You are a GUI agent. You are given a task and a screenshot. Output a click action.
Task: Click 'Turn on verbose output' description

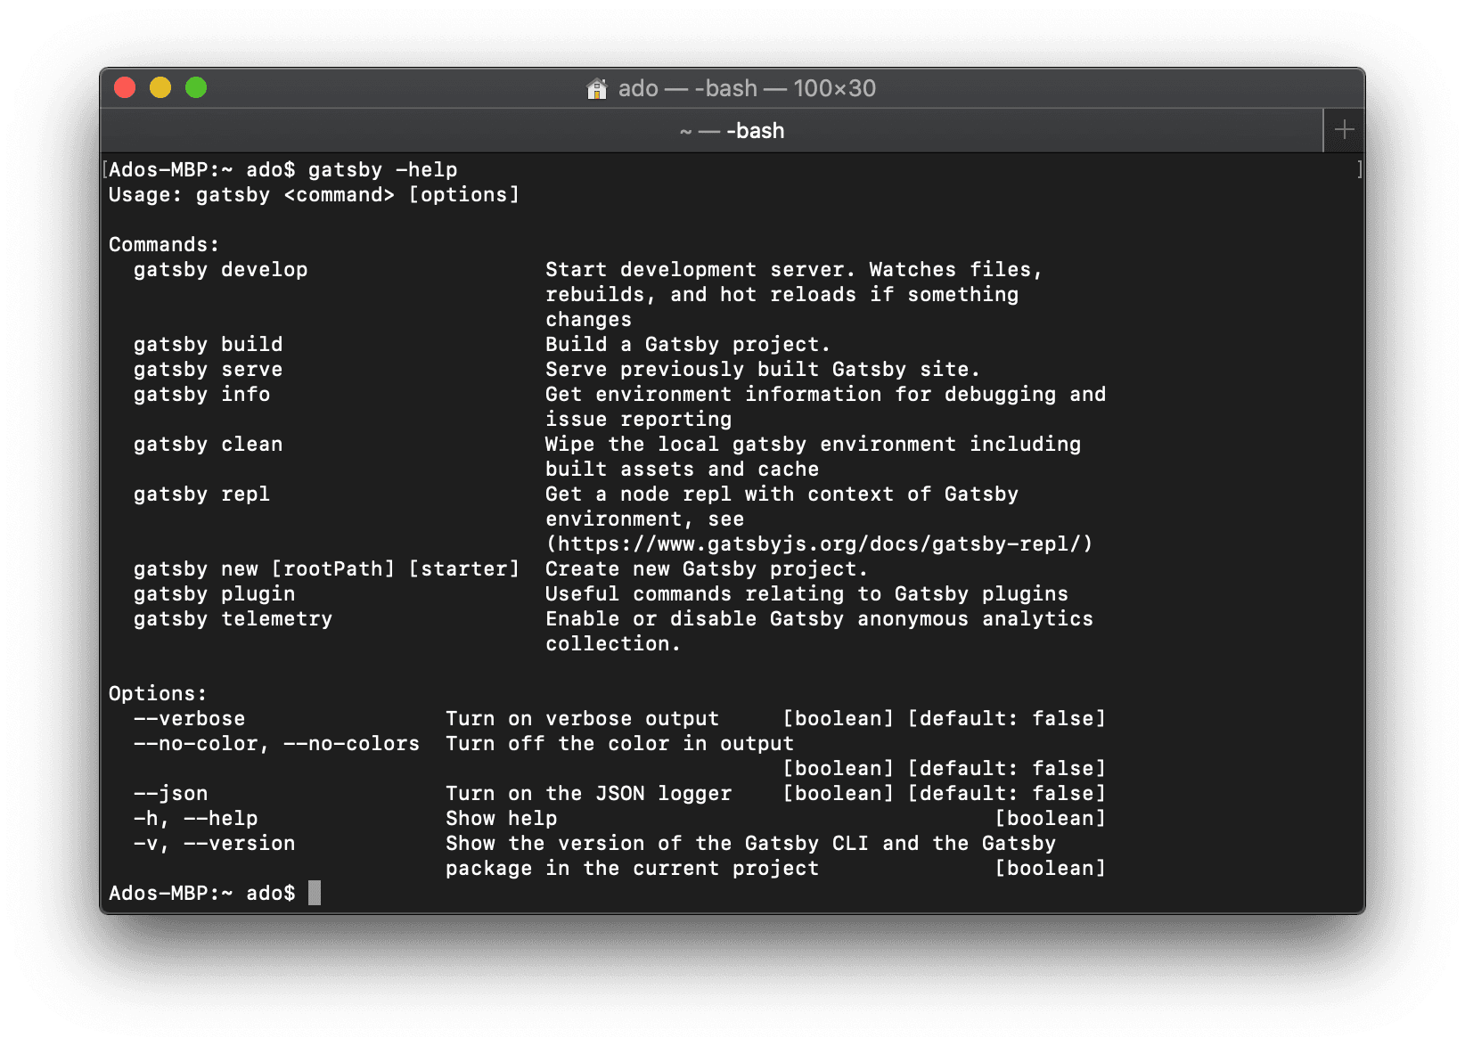tap(582, 718)
